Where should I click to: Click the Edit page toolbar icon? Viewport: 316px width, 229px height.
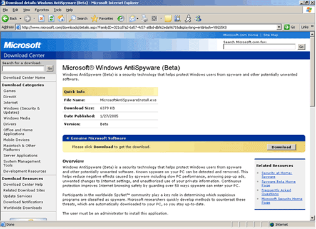click(155, 19)
